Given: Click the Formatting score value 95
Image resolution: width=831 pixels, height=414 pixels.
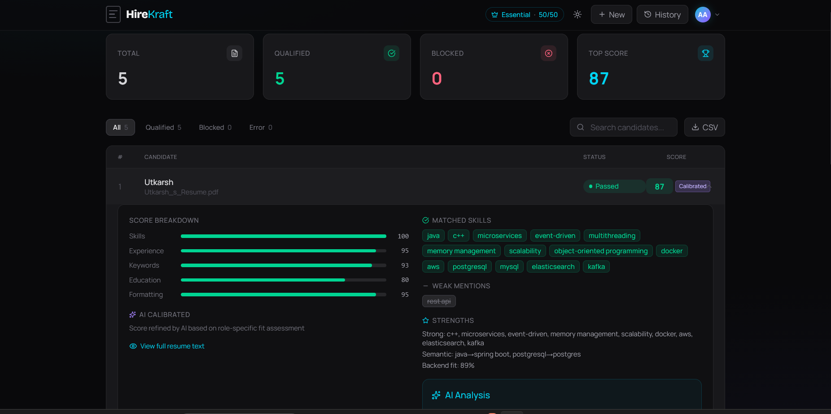Looking at the screenshot, I should point(405,295).
